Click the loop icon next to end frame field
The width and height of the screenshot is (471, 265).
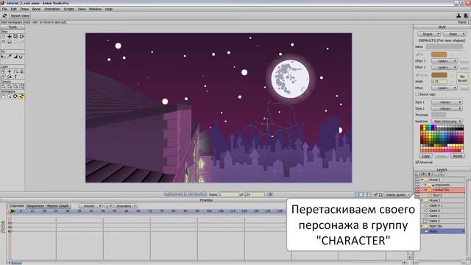point(270,194)
